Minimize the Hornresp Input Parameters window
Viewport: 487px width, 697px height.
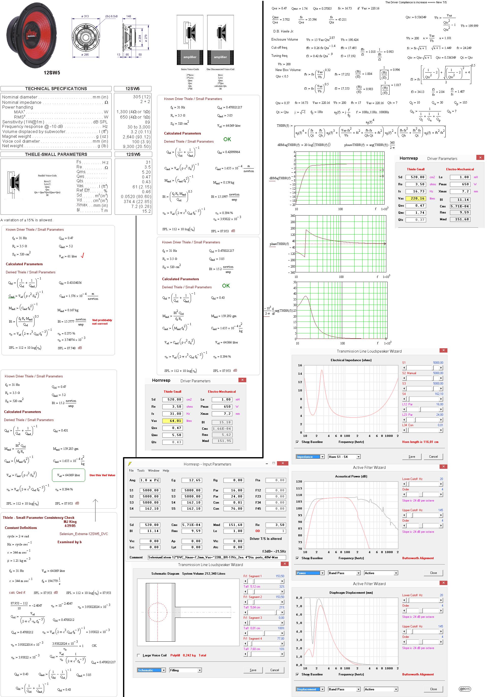pos(267,463)
